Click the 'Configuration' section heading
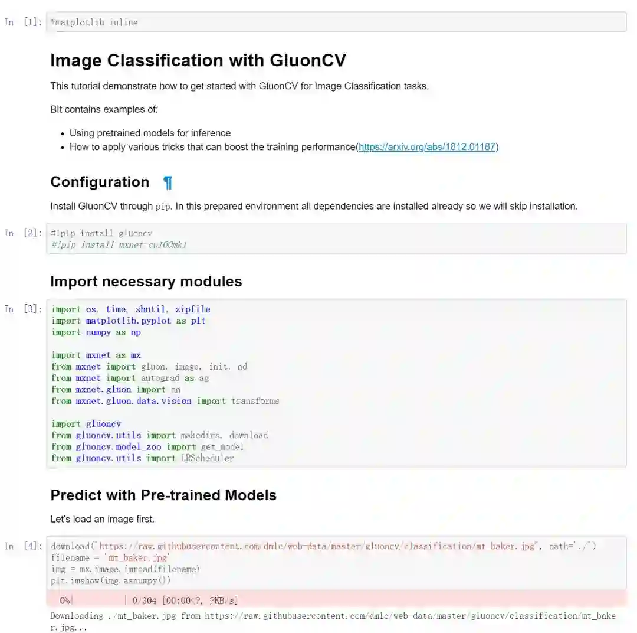The height and width of the screenshot is (633, 637). [100, 182]
